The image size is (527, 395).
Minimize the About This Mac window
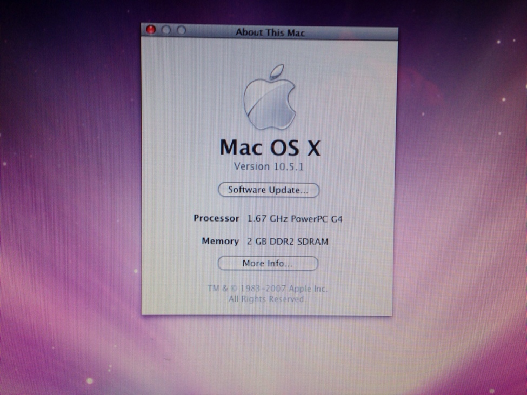pos(166,30)
